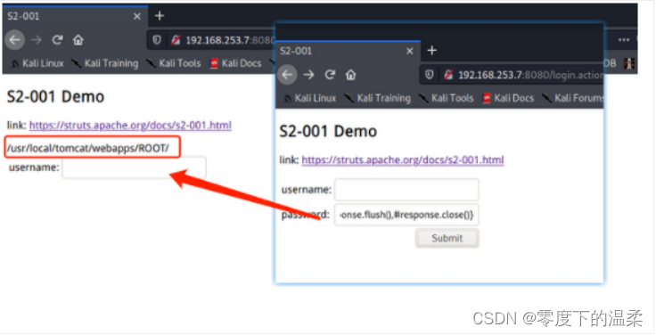
Task: Click /usr/local/tomcat/webapps/ROOT/ path text
Action: [88, 148]
